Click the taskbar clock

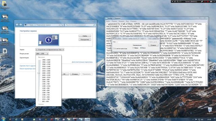(x=209, y=120)
